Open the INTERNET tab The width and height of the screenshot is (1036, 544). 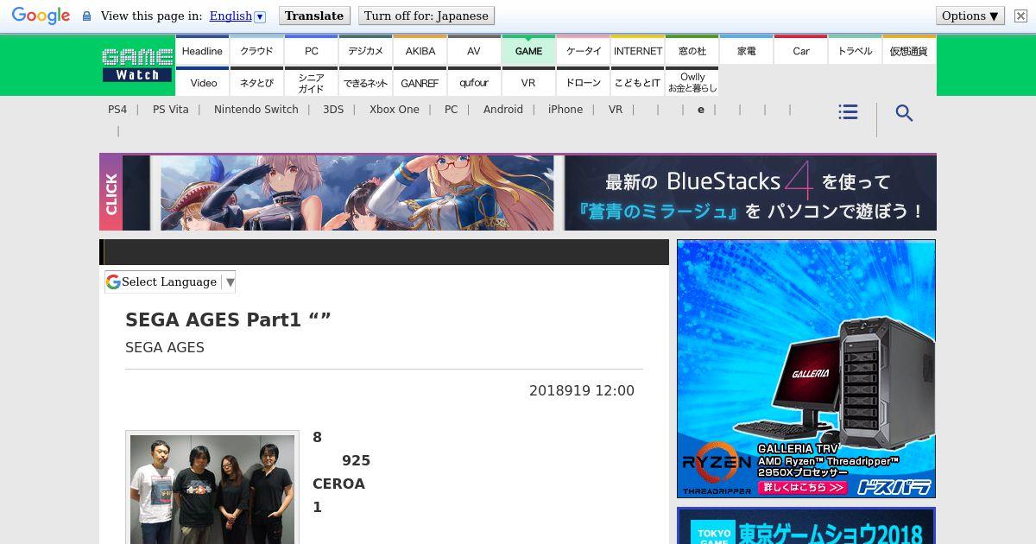[638, 51]
